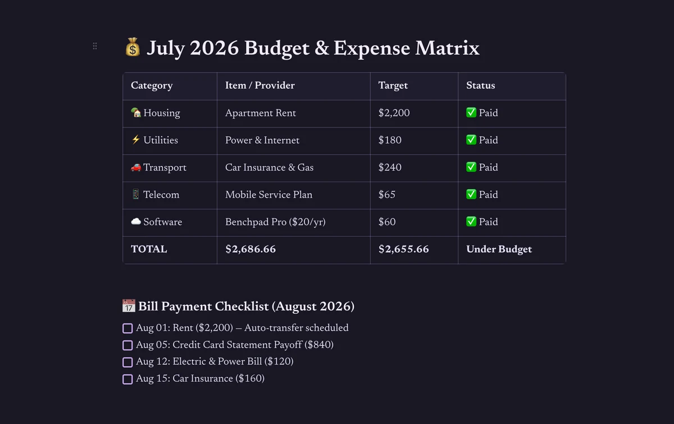Click the green check for Apartment Rent status
The image size is (674, 424).
click(x=471, y=113)
